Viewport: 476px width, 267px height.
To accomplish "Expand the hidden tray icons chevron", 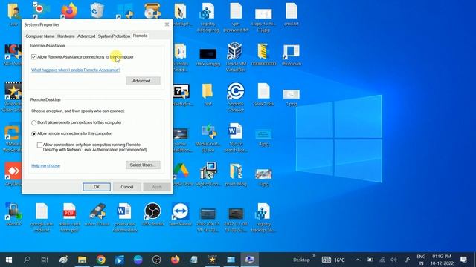I will pyautogui.click(x=358, y=260).
